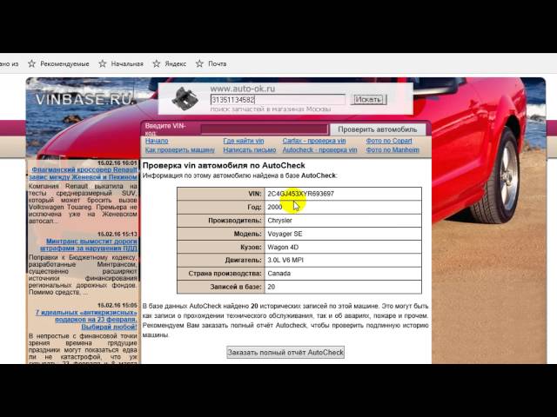Open the Написать письмо link
557x417 pixels.
tap(248, 149)
